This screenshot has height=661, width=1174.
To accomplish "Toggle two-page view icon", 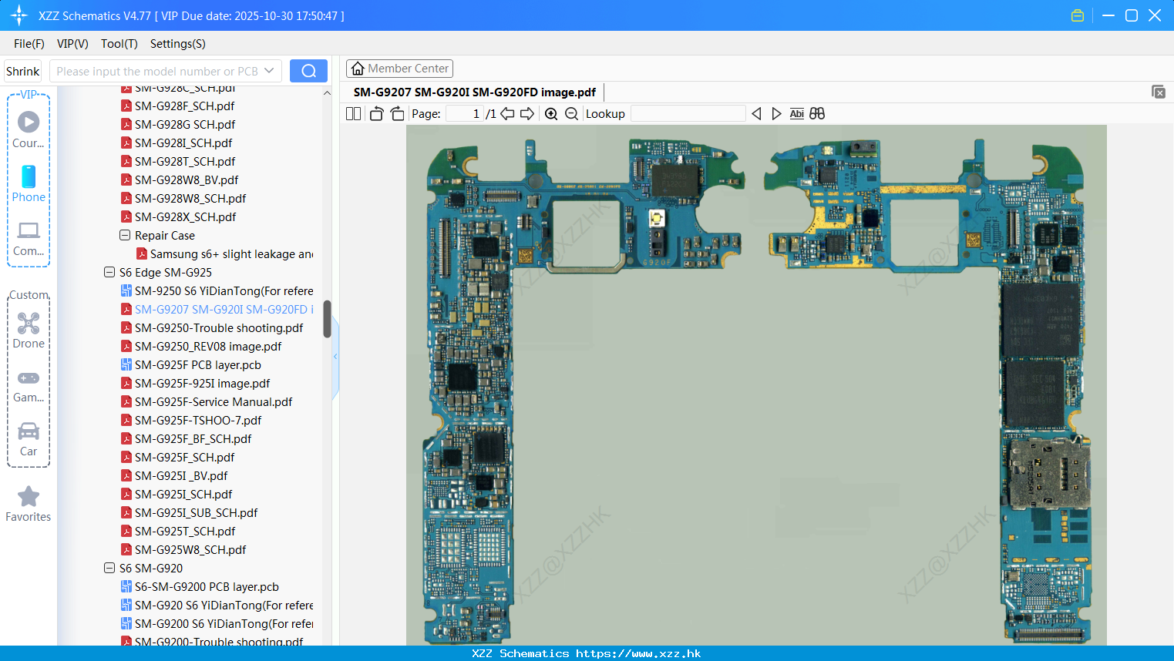I will tap(353, 113).
